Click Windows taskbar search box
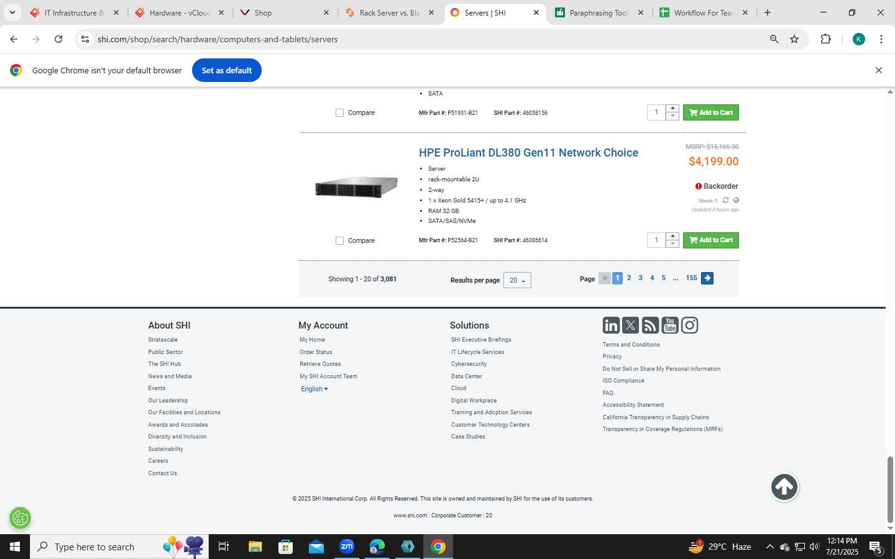This screenshot has height=559, width=895. (x=119, y=547)
